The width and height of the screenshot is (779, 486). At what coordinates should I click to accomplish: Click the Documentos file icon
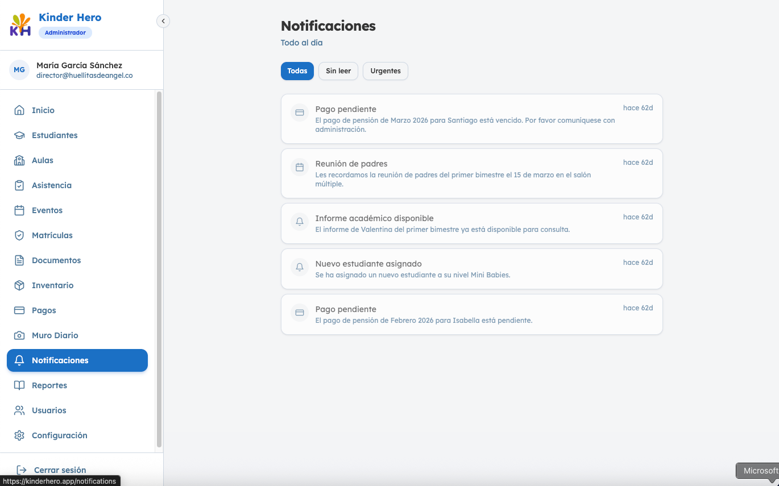(19, 260)
